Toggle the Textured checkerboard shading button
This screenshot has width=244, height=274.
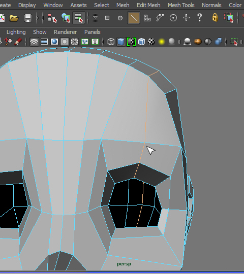pos(151,42)
